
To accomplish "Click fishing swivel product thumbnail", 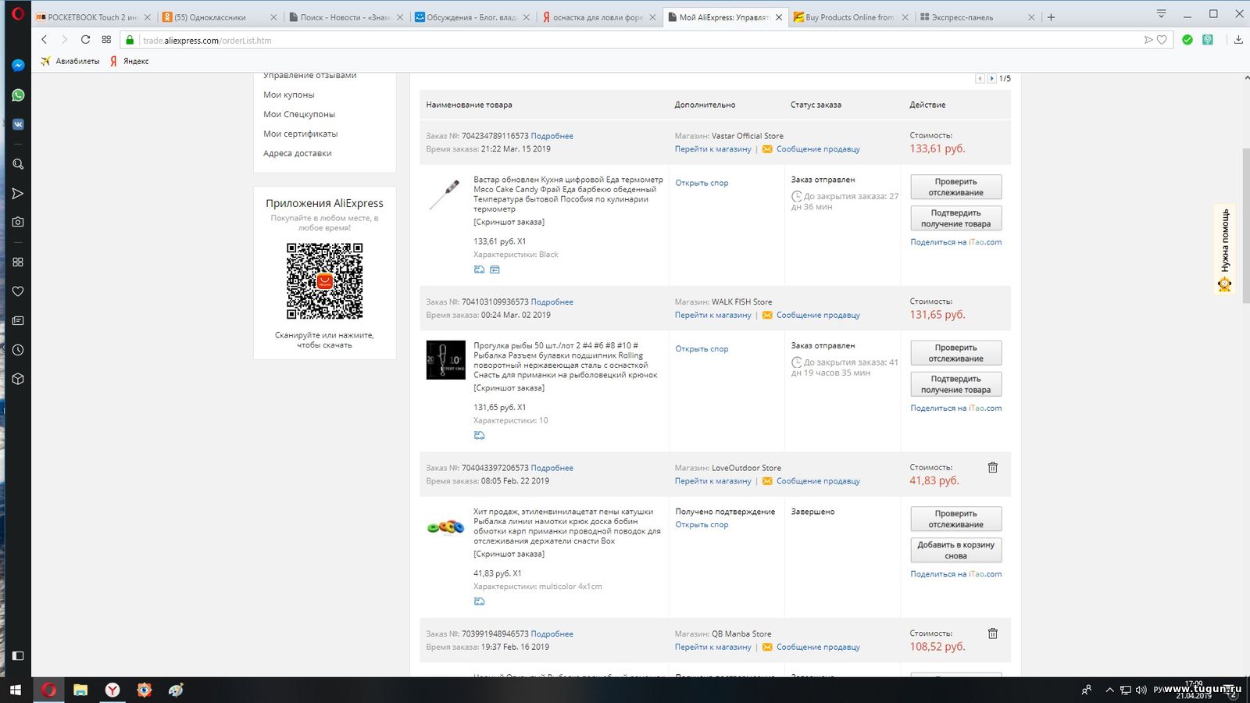I will [x=445, y=360].
